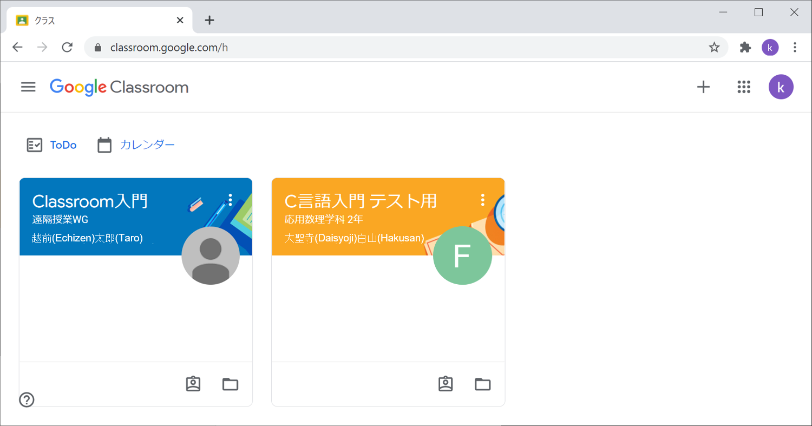The width and height of the screenshot is (812, 426).
Task: Open a new browser tab
Action: pos(209,21)
